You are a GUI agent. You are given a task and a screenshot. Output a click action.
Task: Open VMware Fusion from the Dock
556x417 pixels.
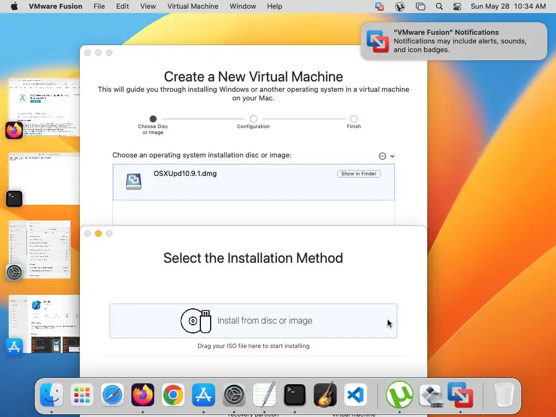coord(460,395)
